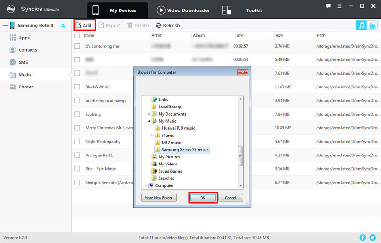Check the row sized 7.63 MB
This screenshot has height=243, width=381.
(x=77, y=73)
